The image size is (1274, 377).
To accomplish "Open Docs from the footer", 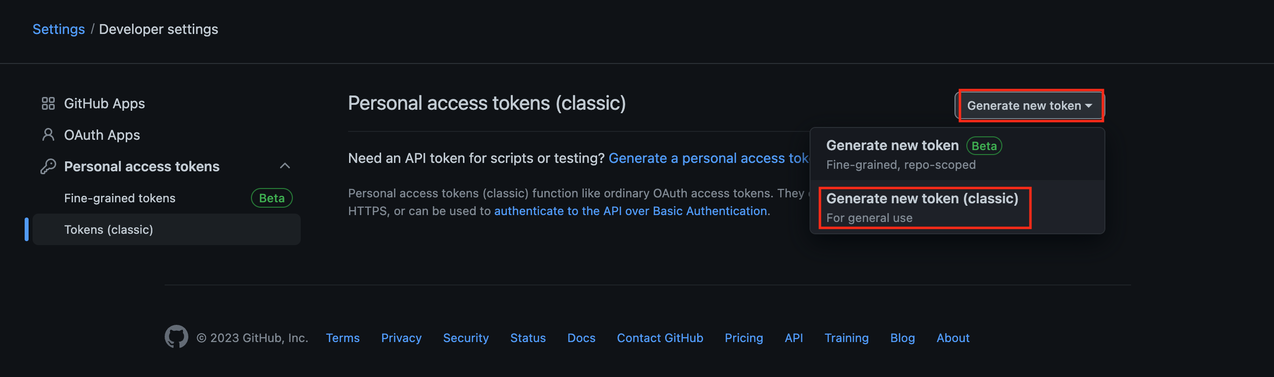I will (581, 338).
